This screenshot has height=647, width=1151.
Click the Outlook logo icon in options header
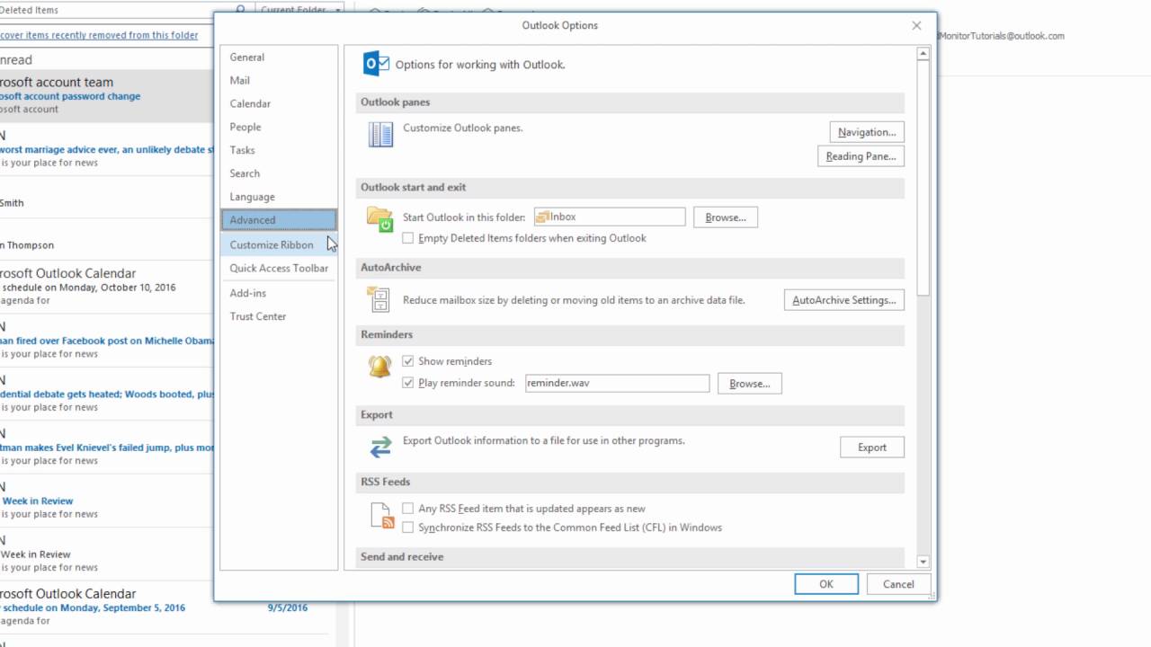coord(376,64)
